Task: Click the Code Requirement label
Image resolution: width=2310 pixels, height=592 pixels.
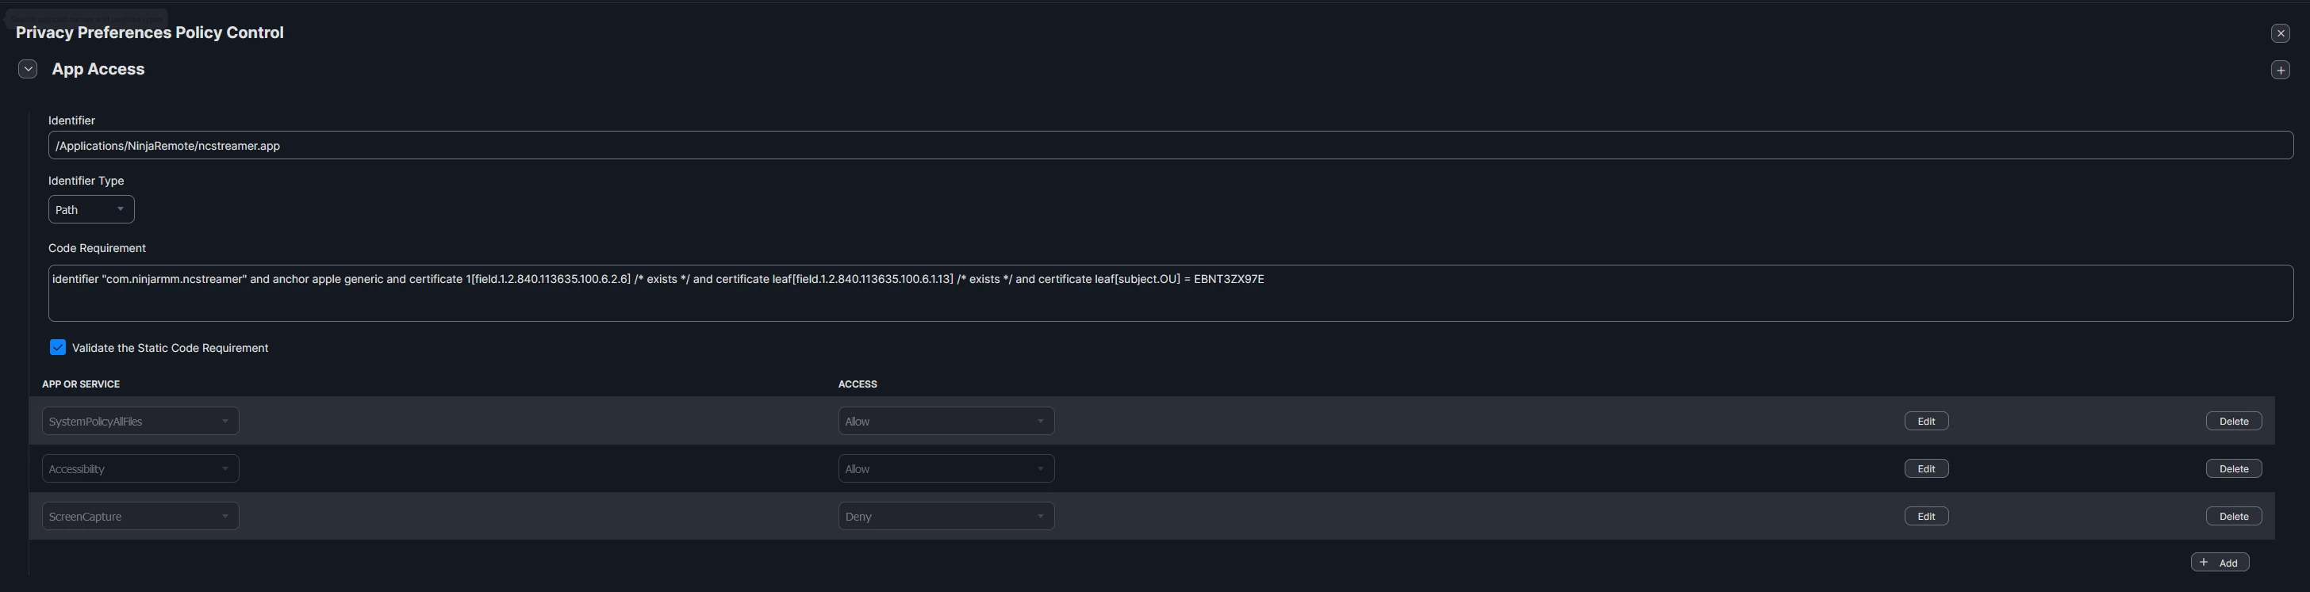Action: click(97, 248)
